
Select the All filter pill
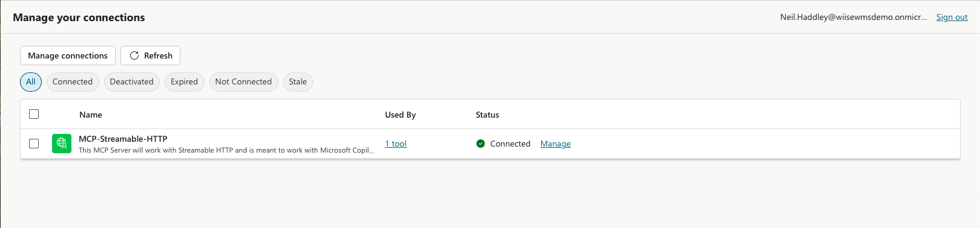coord(31,82)
